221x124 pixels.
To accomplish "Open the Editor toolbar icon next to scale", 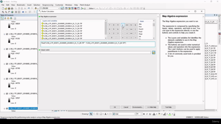I will tap(62, 8).
